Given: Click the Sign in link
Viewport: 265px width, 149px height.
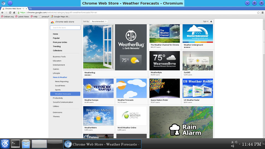Looking at the screenshot, I should click(205, 22).
